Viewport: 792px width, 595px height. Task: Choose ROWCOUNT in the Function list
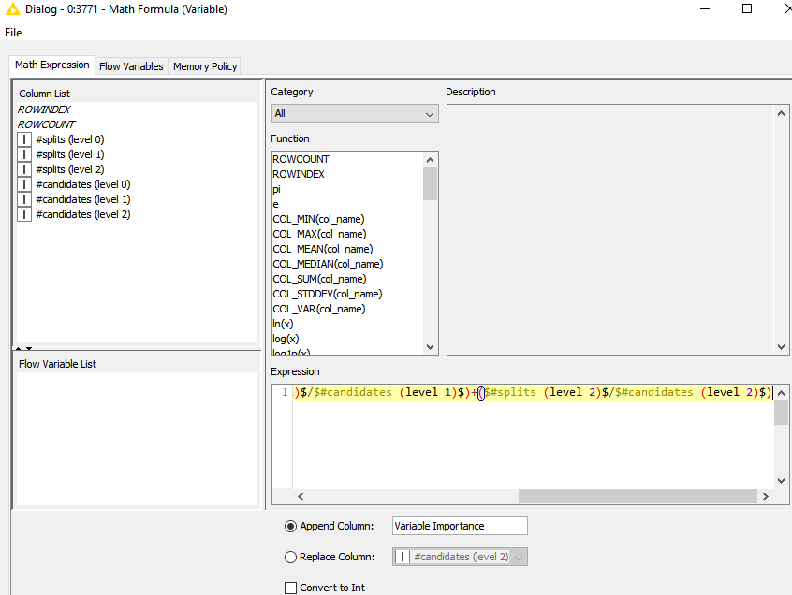click(301, 159)
